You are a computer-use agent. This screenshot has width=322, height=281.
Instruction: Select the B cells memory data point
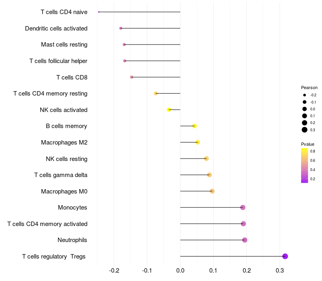(194, 126)
